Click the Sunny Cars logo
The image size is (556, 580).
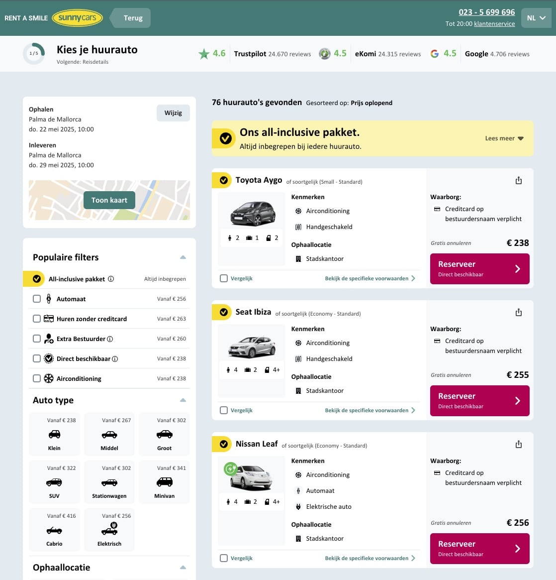tap(77, 18)
